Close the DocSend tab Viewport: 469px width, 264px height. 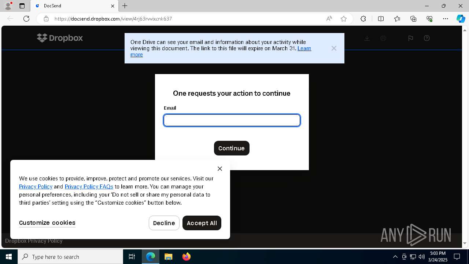112,6
